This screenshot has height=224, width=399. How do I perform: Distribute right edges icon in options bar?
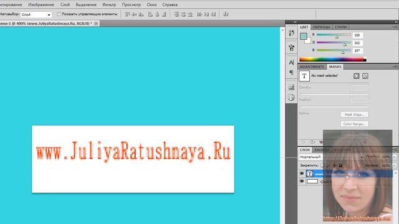tap(213, 14)
